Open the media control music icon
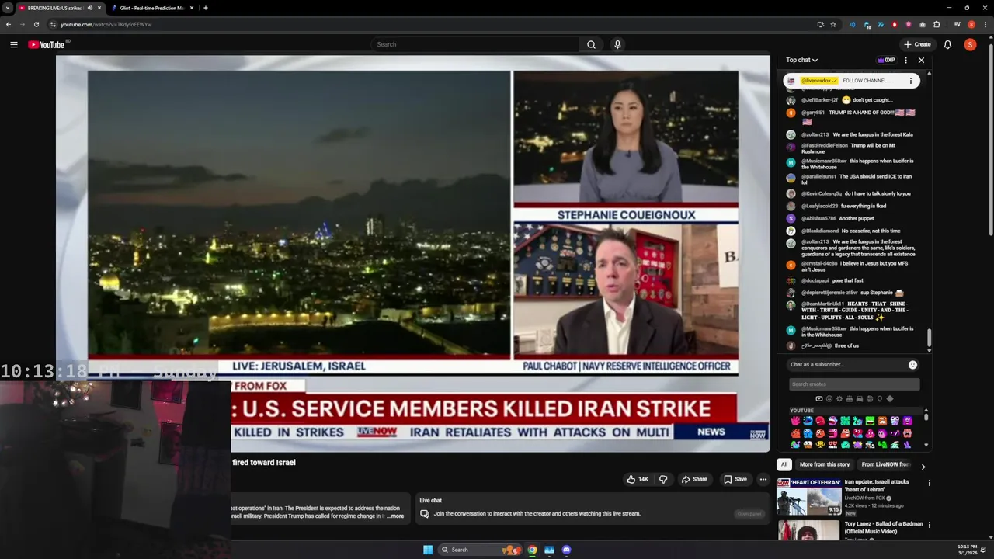The width and height of the screenshot is (994, 559). (x=957, y=24)
